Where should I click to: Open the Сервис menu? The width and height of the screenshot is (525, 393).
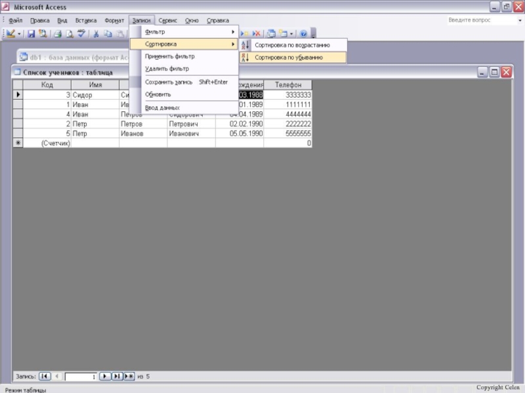167,20
